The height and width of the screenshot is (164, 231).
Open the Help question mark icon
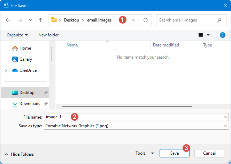pyautogui.click(x=223, y=35)
